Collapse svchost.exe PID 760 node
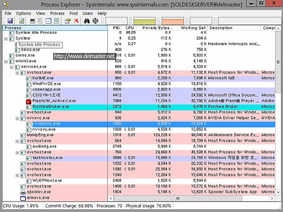The height and width of the screenshot is (212, 283). click(x=17, y=153)
